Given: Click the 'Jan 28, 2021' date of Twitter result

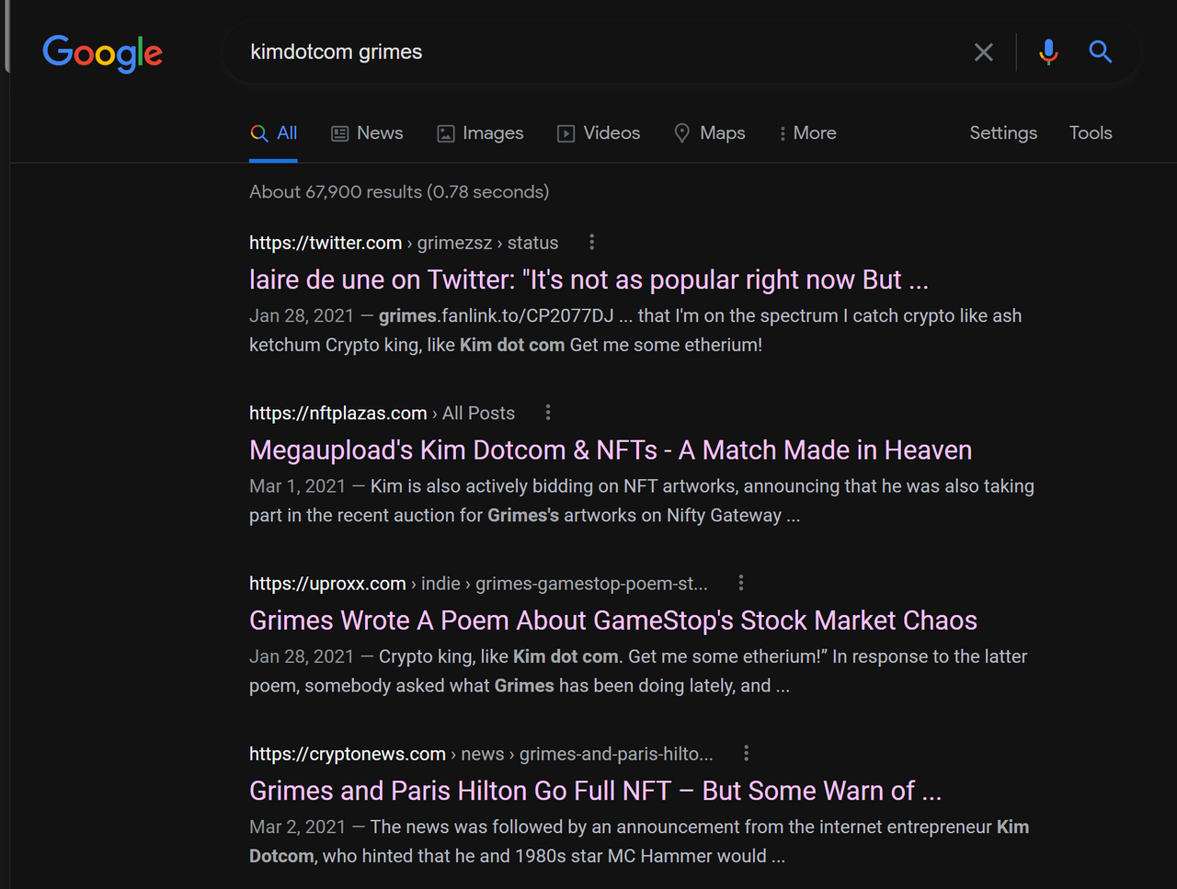Looking at the screenshot, I should [302, 315].
